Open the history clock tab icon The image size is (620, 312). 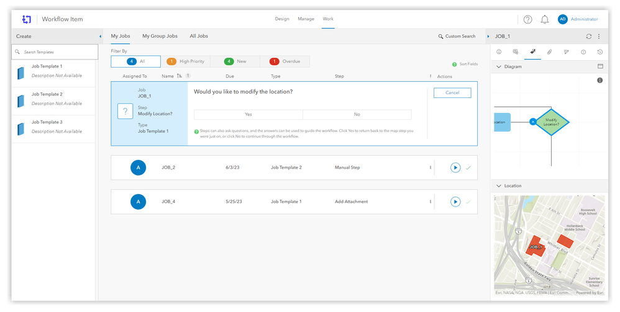click(x=600, y=51)
